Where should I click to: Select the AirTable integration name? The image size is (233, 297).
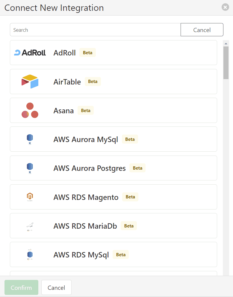67,82
